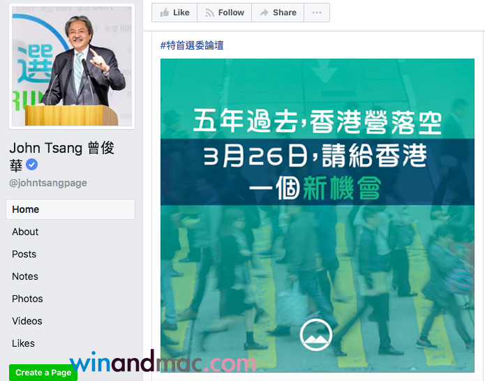Click the mountain logo in post image
The image size is (485, 381).
click(x=316, y=335)
